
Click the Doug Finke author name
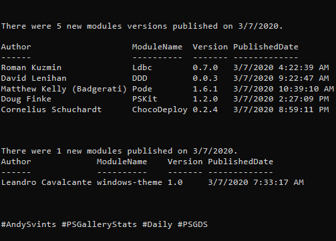click(26, 99)
